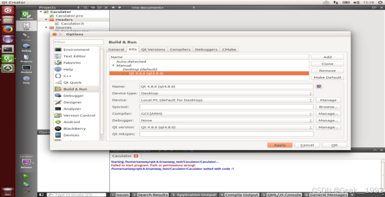Click the green Run button
Screen dimensions: 385x197
[26, 176]
